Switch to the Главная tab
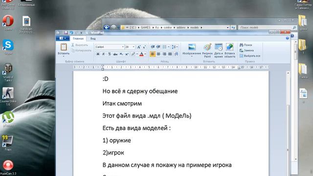 [78, 39]
